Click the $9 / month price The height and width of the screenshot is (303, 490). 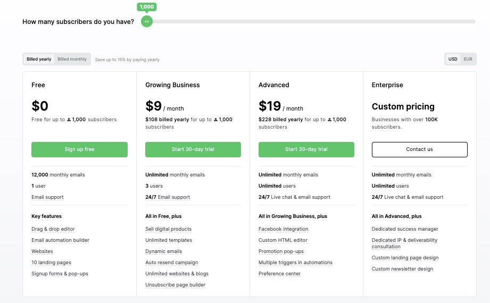165,106
